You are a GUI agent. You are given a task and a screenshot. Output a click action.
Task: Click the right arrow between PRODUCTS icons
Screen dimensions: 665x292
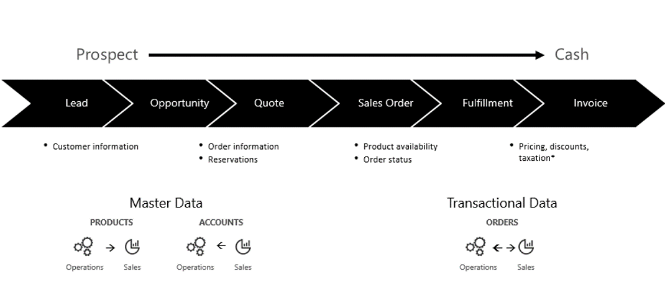[110, 248]
